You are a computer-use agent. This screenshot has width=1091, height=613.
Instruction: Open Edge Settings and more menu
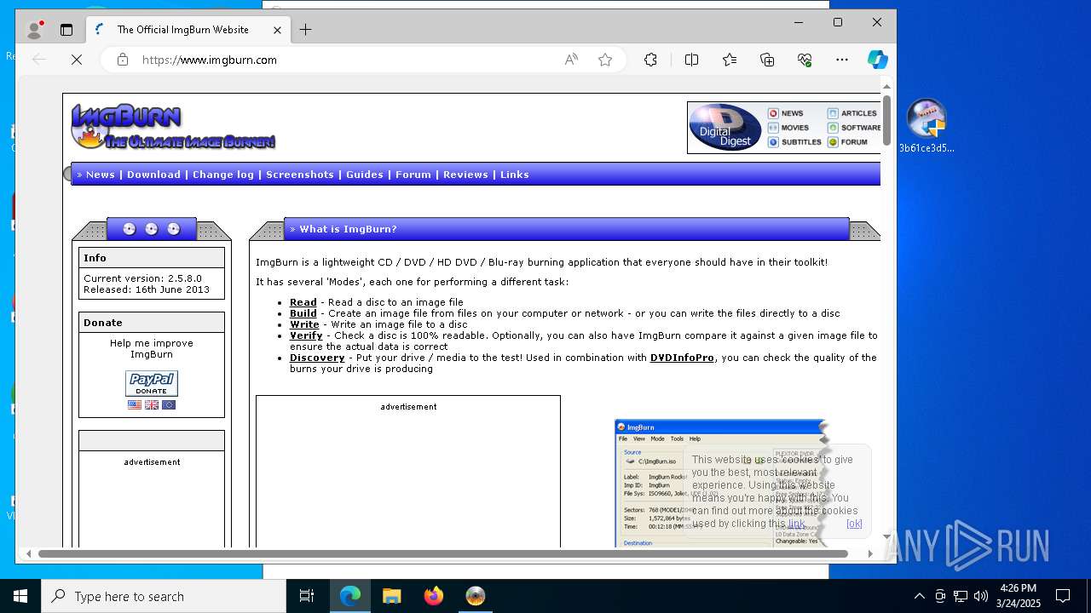coord(842,60)
